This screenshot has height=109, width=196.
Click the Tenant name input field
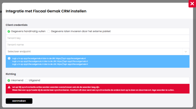(x=97, y=45)
